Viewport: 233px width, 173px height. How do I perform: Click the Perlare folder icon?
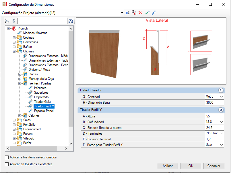point(20,134)
